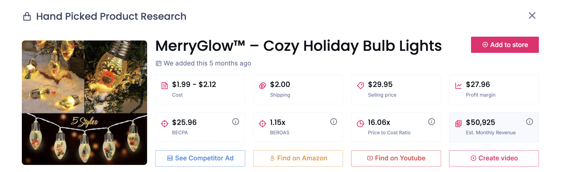564x172 pixels.
Task: Close the Hand Picked Product Research panel
Action: pos(532,16)
